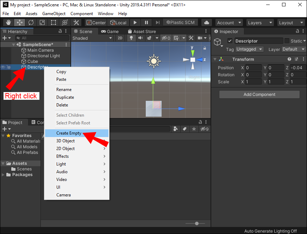Viewport: 307px width, 234px height.
Task: Open Hierarchy panel options menu
Action: click(x=66, y=31)
